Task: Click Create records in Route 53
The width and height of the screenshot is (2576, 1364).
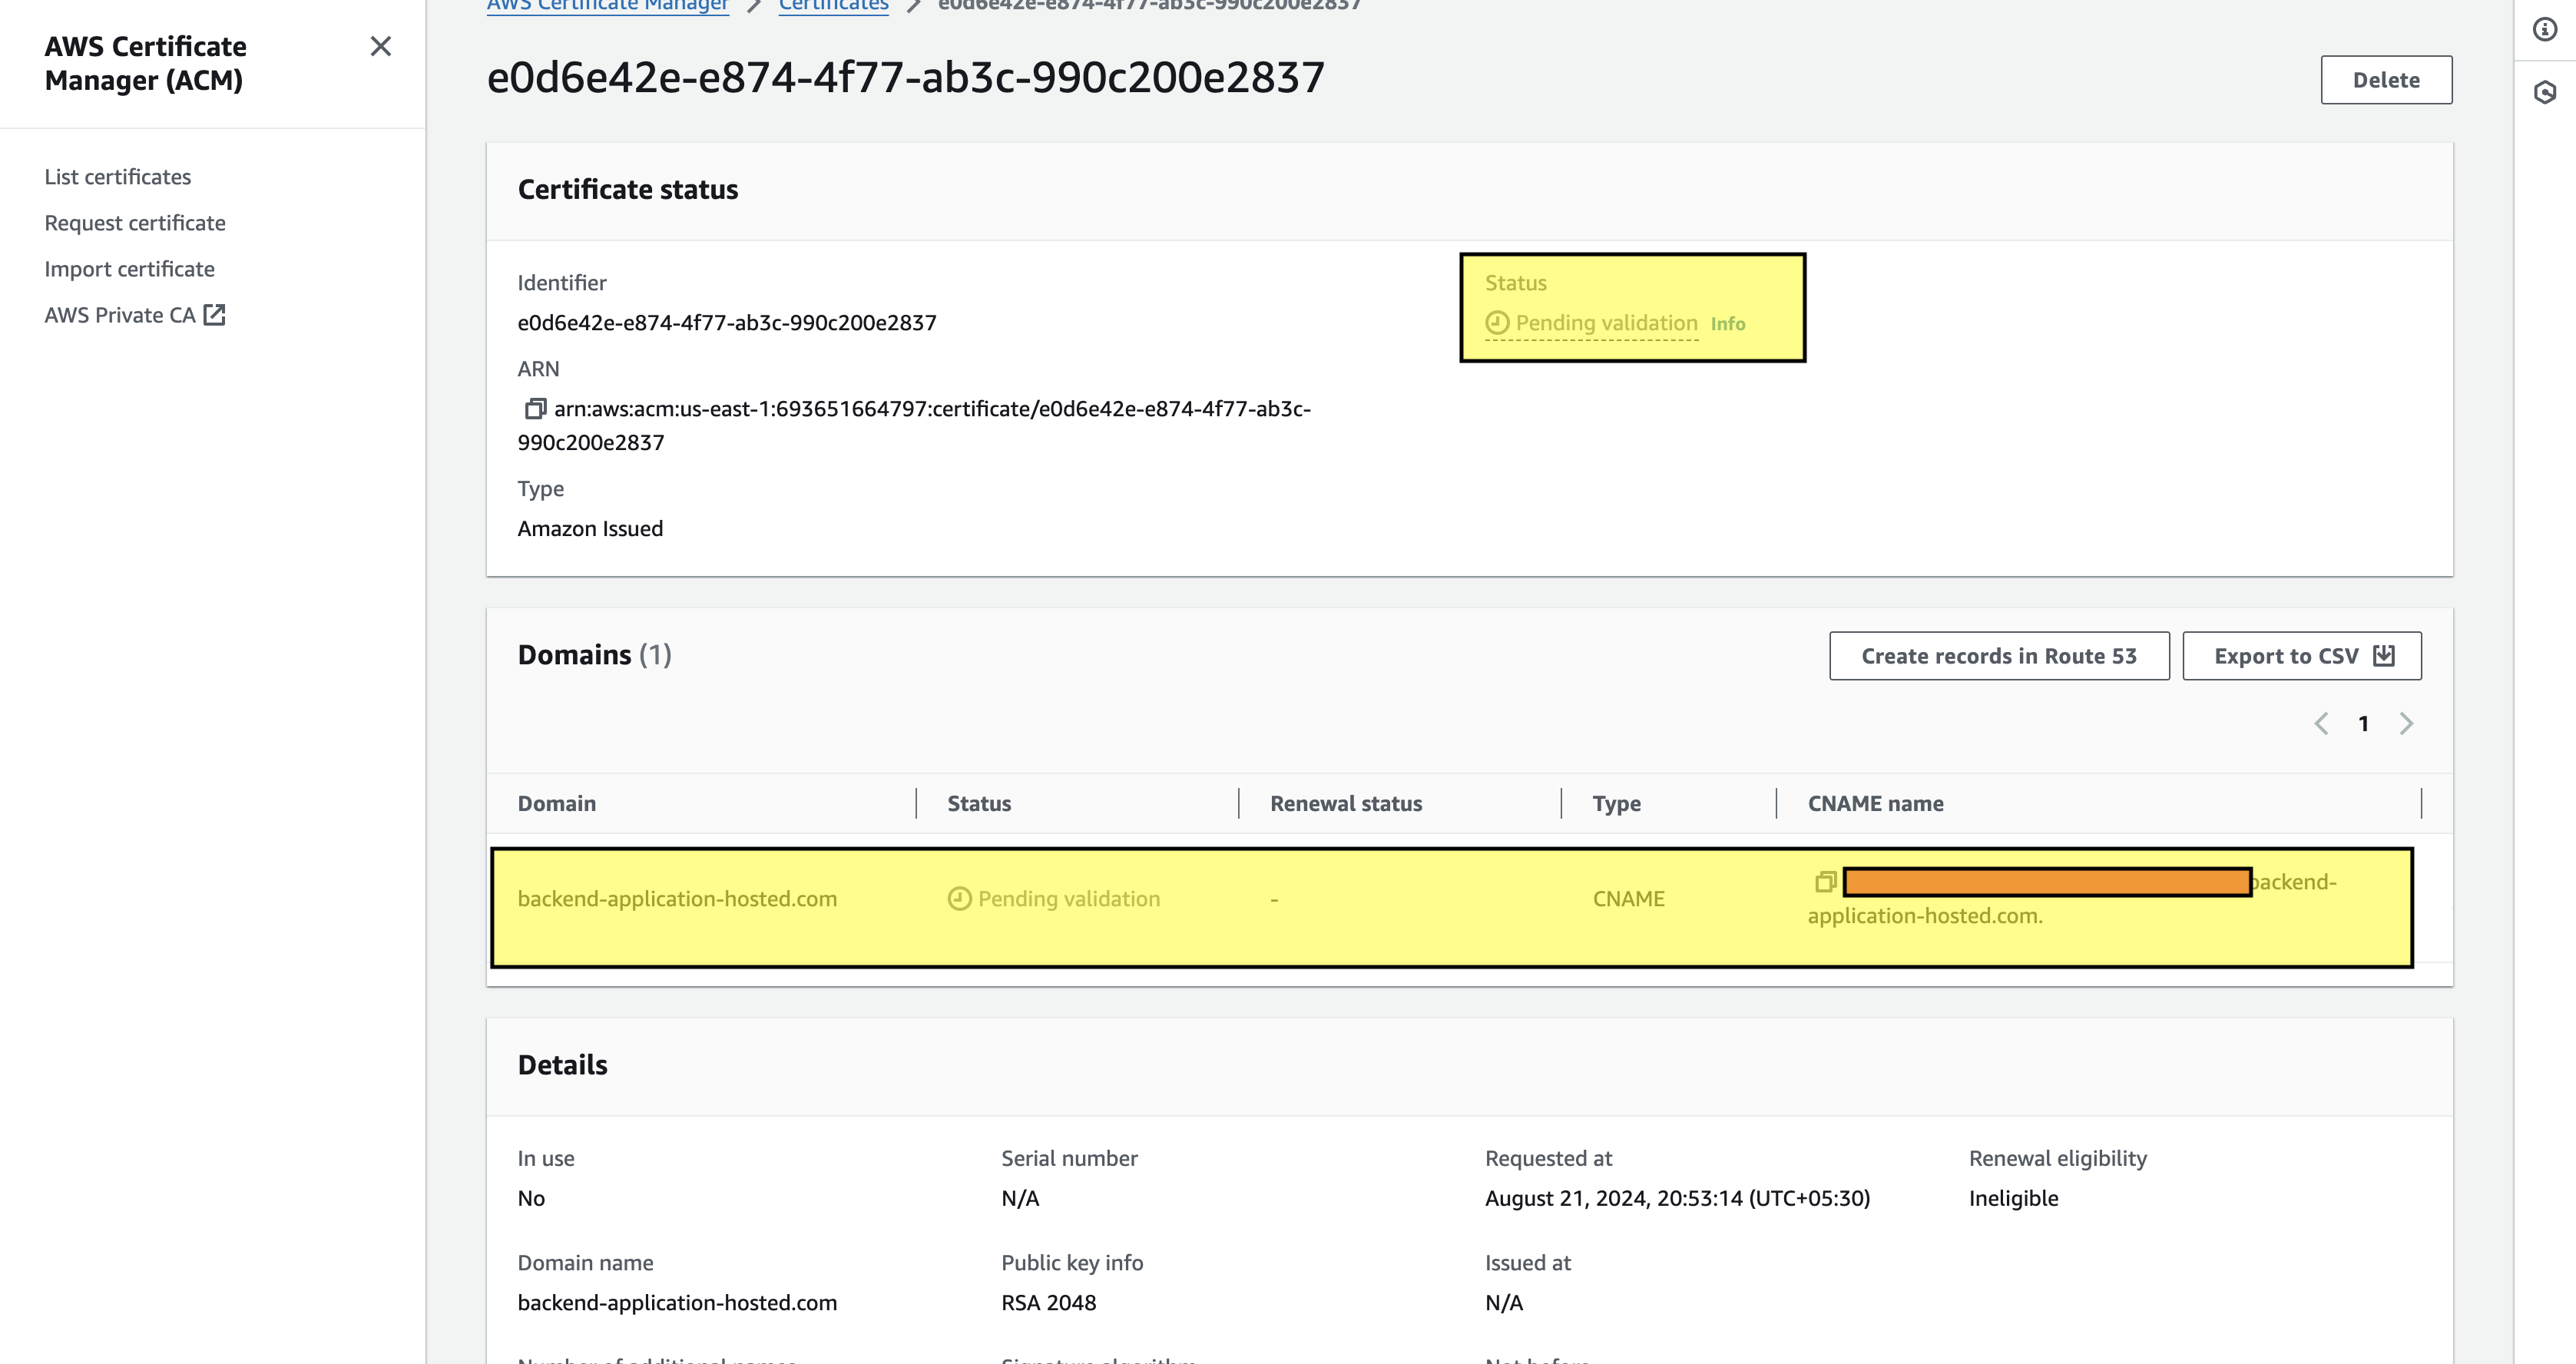Action: point(1999,656)
